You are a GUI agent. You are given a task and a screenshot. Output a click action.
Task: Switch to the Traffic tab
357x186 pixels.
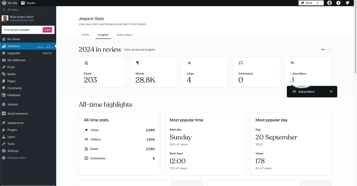pos(85,35)
